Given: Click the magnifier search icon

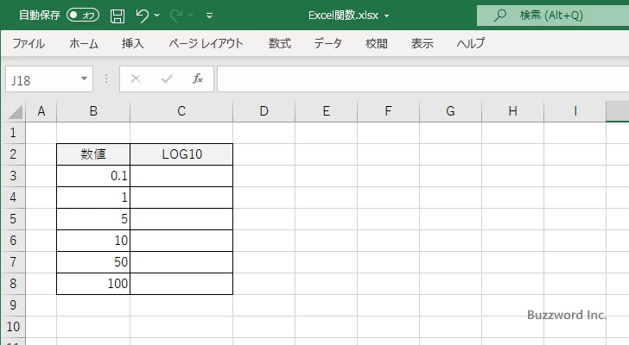Looking at the screenshot, I should pyautogui.click(x=499, y=16).
